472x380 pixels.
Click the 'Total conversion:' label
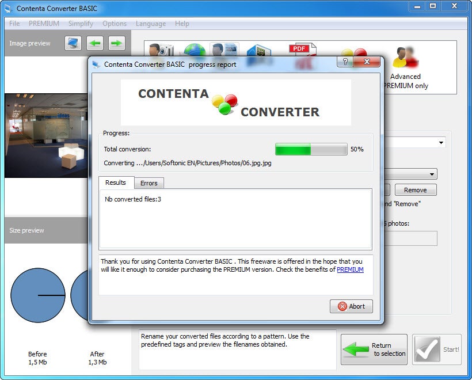(127, 149)
